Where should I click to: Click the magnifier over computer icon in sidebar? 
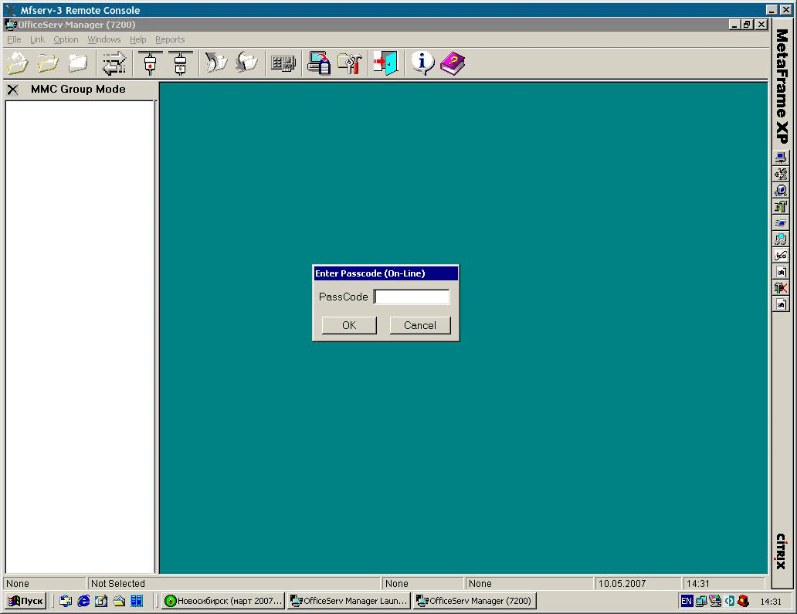[781, 190]
